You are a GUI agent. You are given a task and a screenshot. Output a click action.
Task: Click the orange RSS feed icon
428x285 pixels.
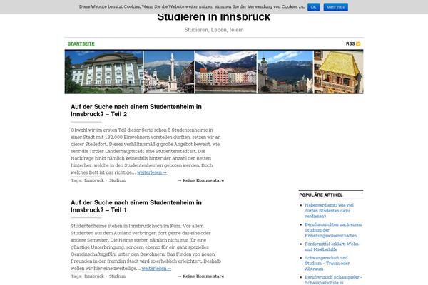tap(358, 44)
